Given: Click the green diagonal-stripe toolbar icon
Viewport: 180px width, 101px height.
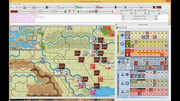Looking at the screenshot, I should pos(65,12).
